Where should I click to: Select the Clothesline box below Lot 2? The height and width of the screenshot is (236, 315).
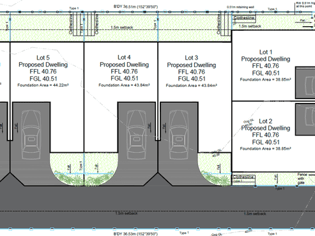pyautogui.click(x=243, y=177)
